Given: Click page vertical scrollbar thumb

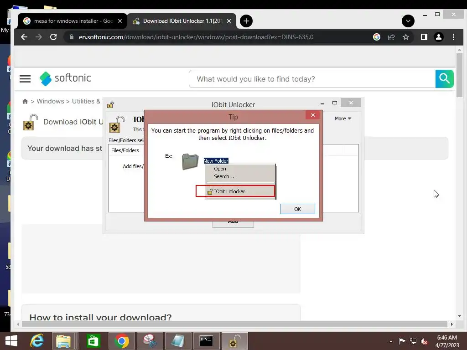Looking at the screenshot, I should click(x=459, y=75).
